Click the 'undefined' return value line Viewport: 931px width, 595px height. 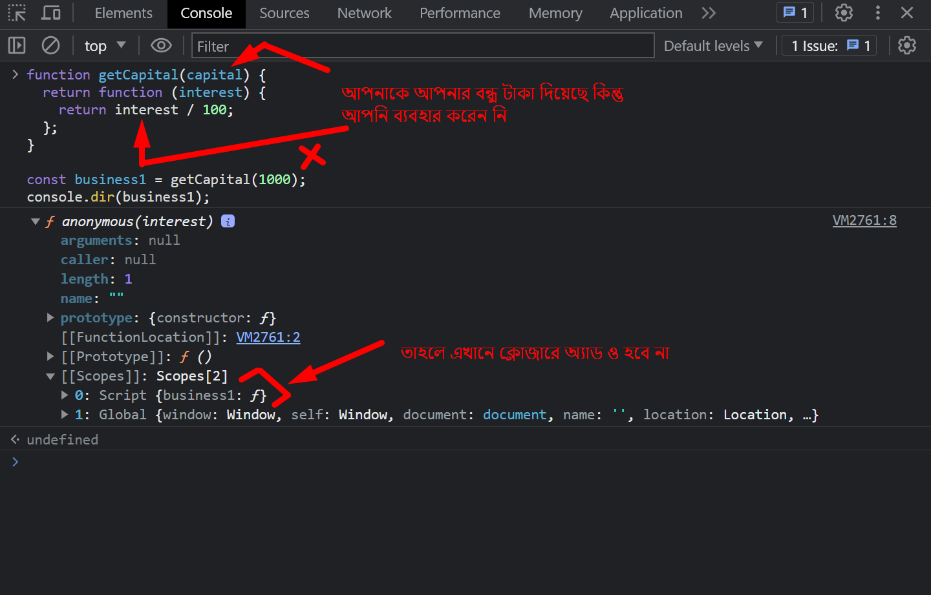coord(63,440)
